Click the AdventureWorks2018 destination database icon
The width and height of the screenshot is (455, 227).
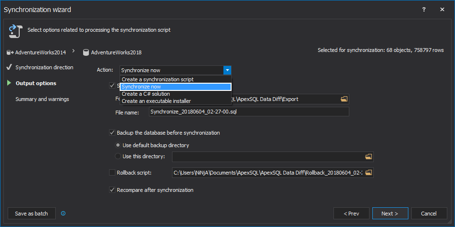pos(86,52)
